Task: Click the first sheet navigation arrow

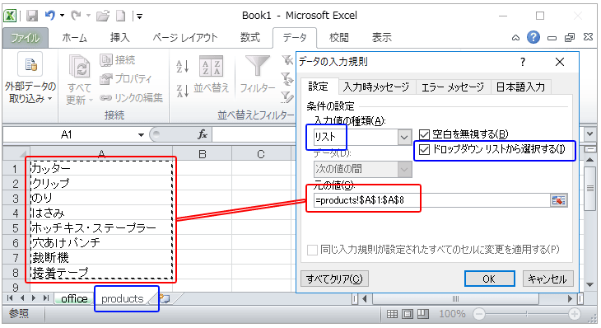Action: [10, 298]
